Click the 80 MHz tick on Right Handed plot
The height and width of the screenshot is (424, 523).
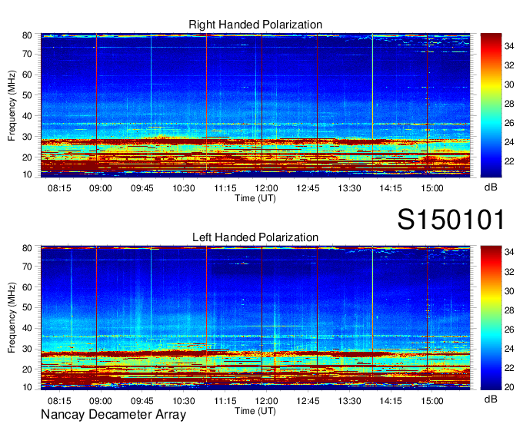pyautogui.click(x=27, y=35)
